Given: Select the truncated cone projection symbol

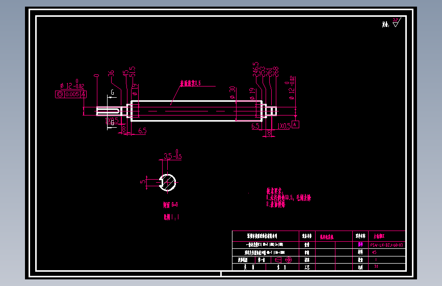Looking at the screenshot, I should click(x=278, y=260).
